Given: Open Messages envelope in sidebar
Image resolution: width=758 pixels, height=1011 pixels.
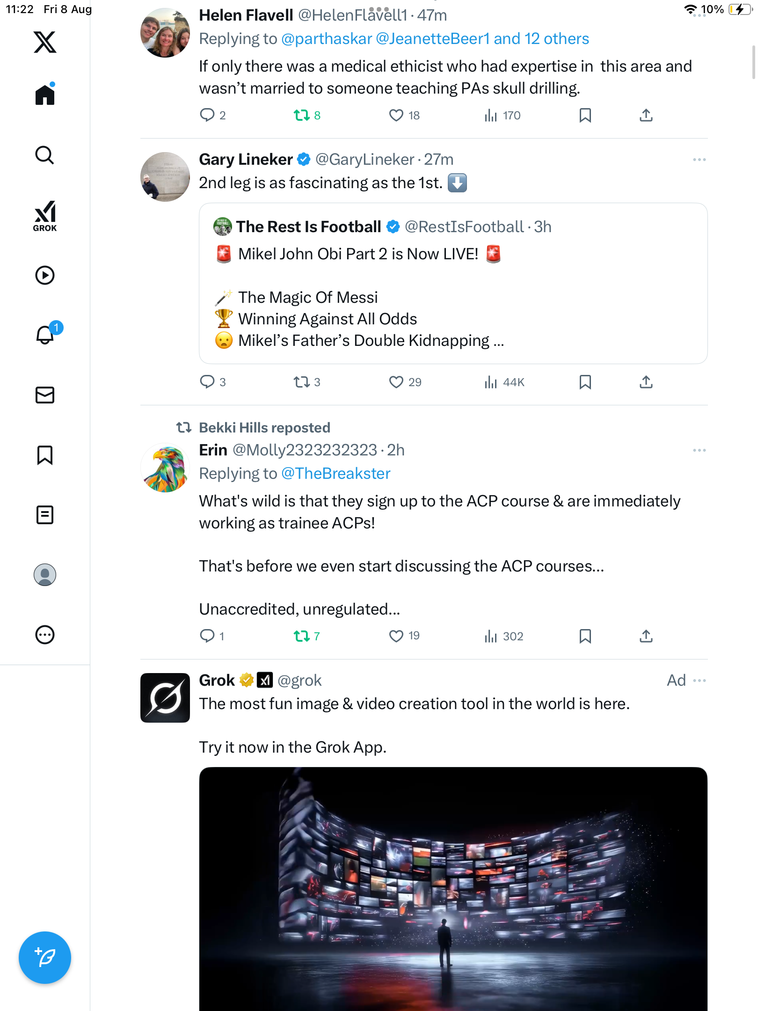Looking at the screenshot, I should [45, 395].
